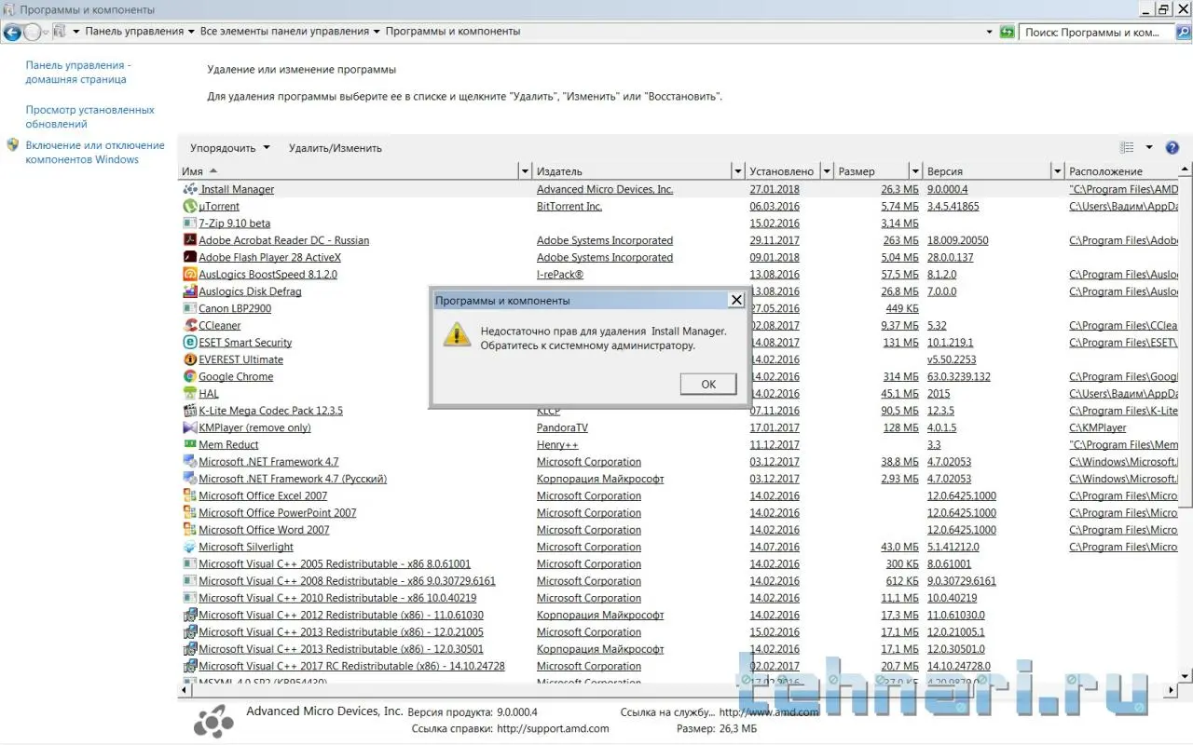Open Панель управления - домашняя страница link

(77, 73)
